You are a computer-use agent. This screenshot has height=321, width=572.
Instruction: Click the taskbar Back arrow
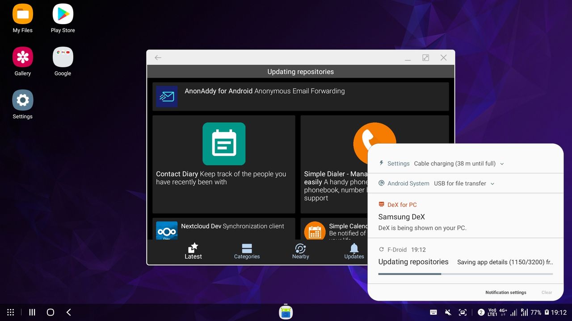coord(68,313)
